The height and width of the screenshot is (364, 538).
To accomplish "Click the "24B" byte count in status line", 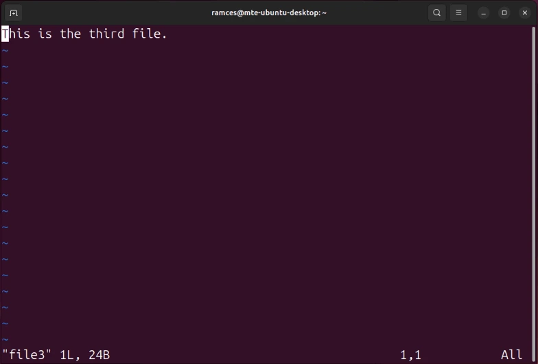I will [x=99, y=354].
